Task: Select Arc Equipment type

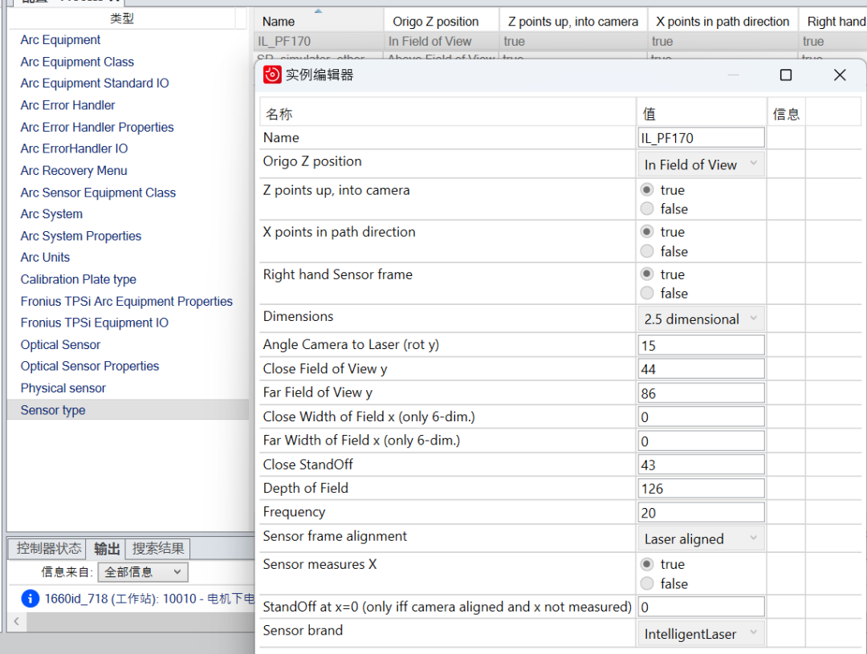Action: (x=60, y=40)
